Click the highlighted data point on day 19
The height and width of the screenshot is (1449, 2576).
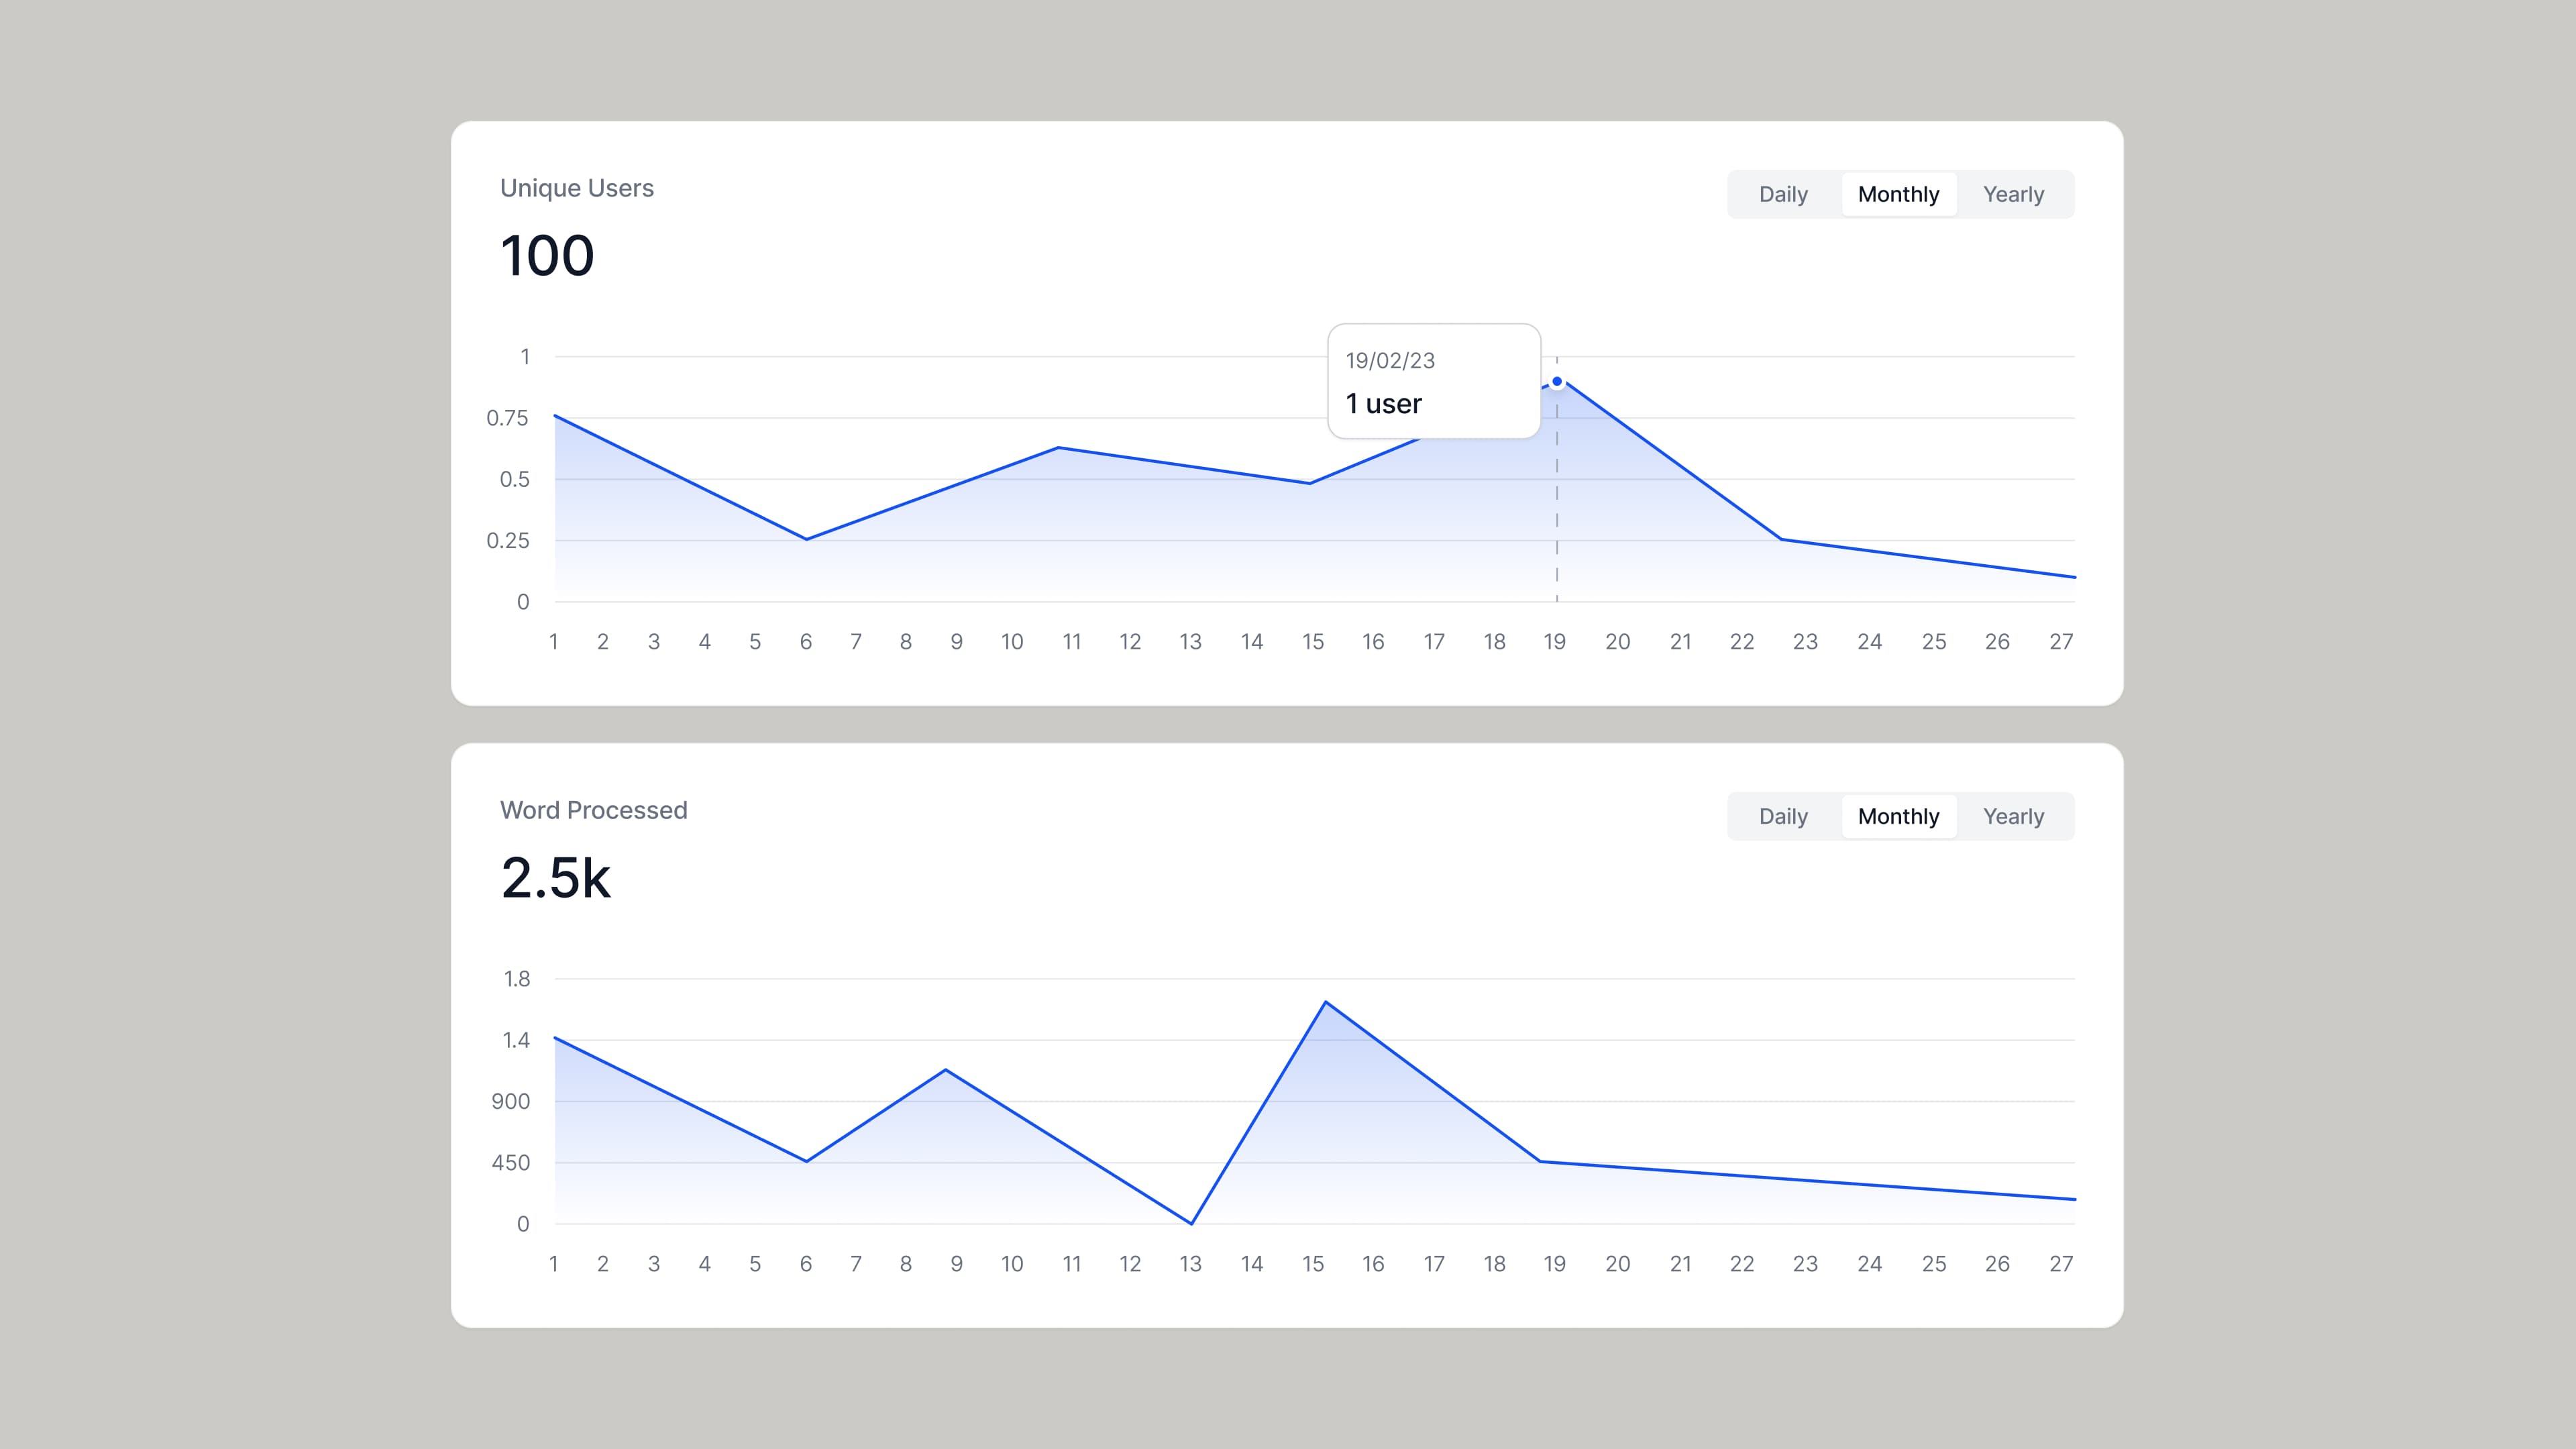click(1557, 382)
